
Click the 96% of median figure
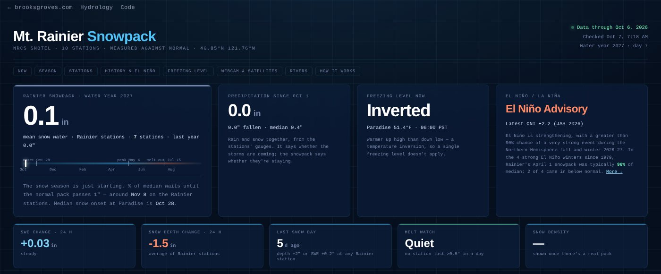pos(621,164)
